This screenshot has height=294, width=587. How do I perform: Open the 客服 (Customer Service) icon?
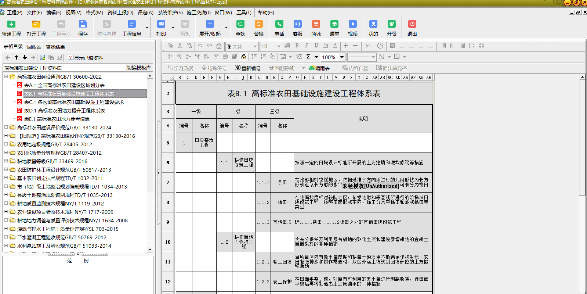(297, 25)
